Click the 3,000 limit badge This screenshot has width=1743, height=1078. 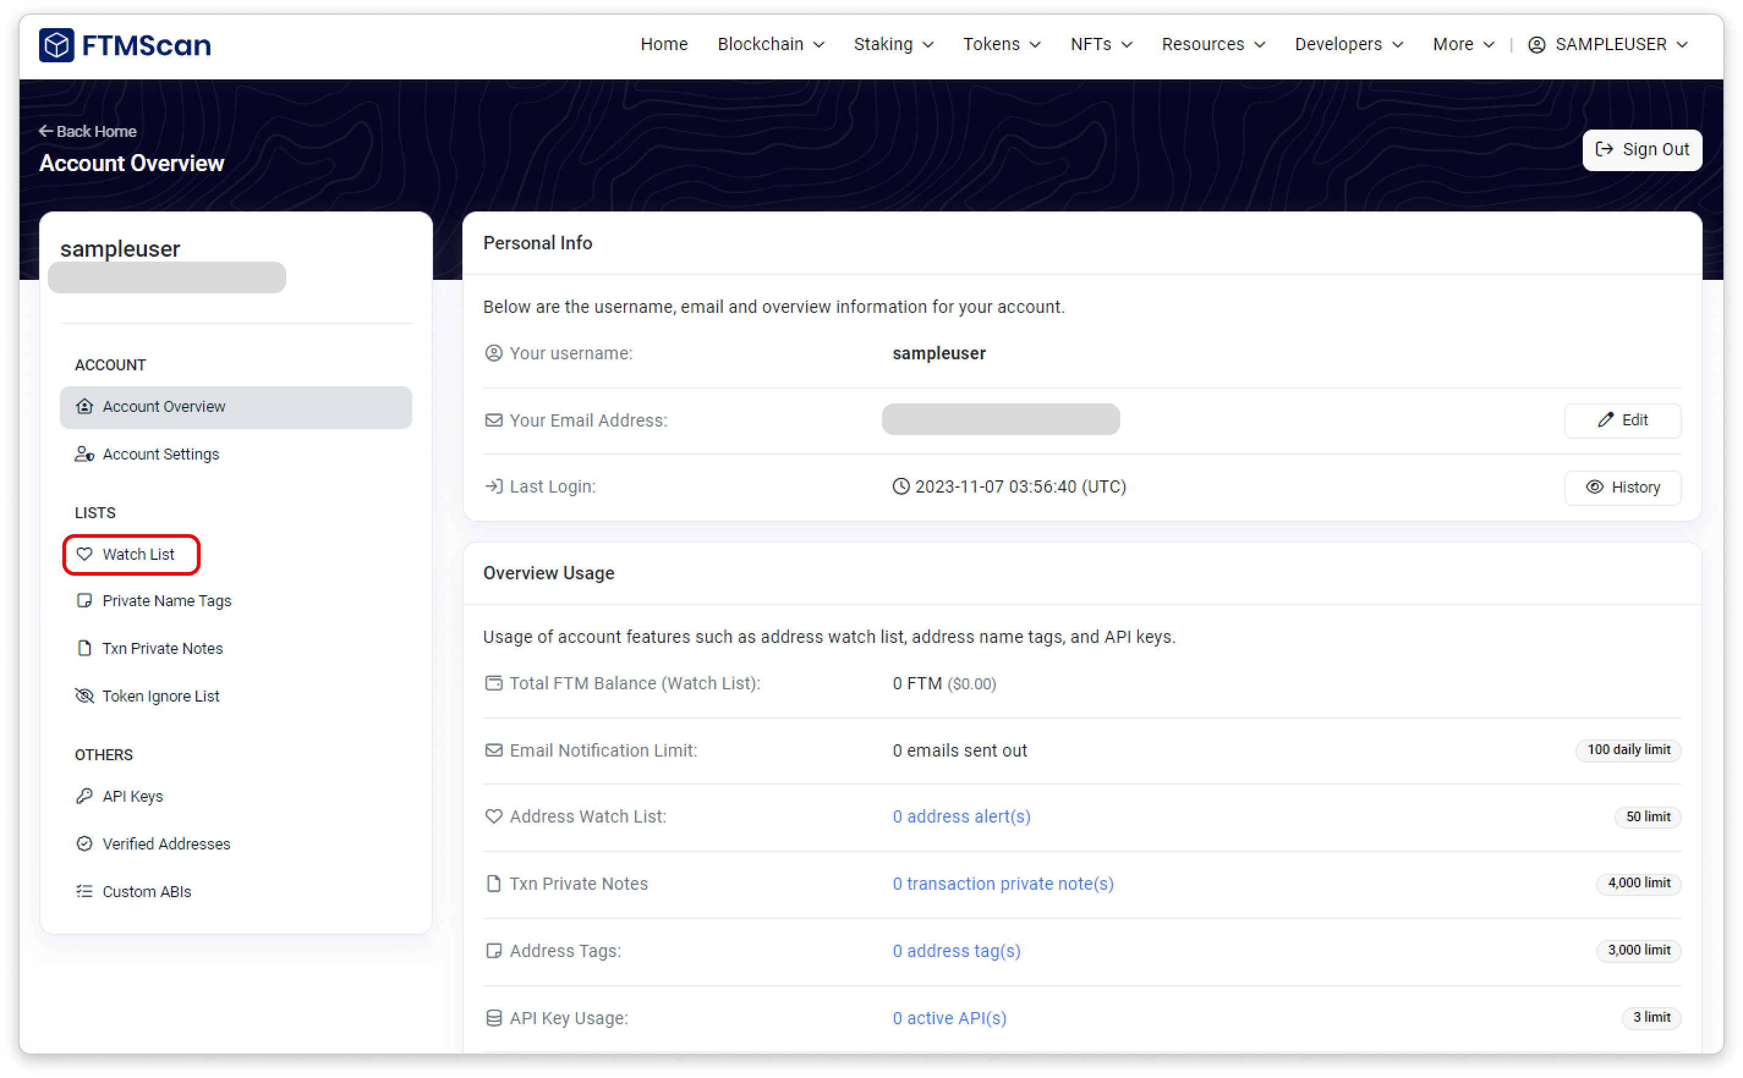coord(1638,950)
